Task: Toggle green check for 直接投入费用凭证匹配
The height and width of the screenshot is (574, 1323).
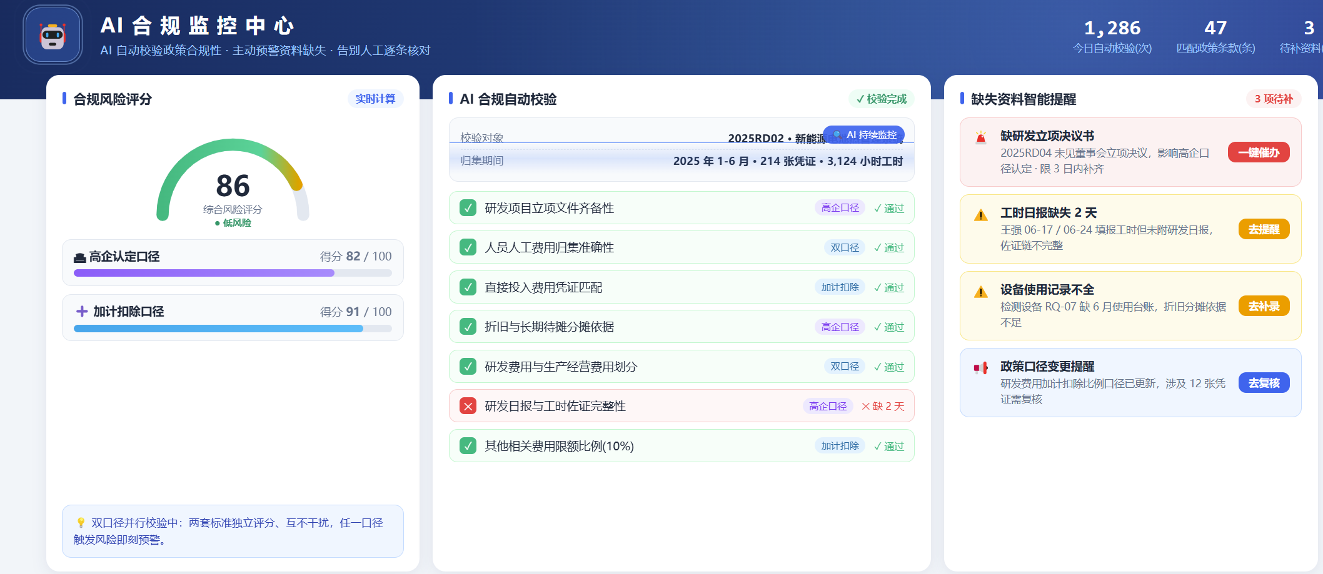Action: pyautogui.click(x=468, y=287)
